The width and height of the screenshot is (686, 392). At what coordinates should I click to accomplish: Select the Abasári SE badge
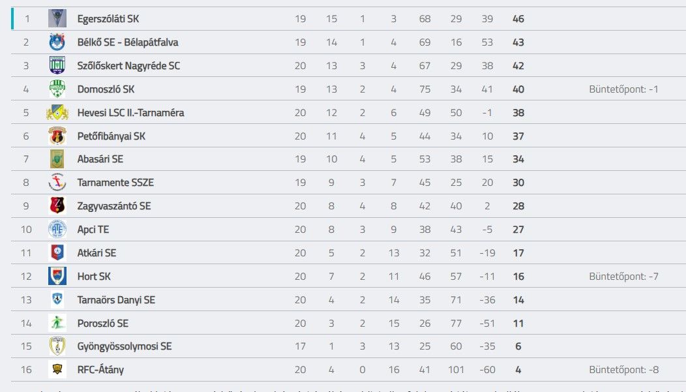[57, 159]
